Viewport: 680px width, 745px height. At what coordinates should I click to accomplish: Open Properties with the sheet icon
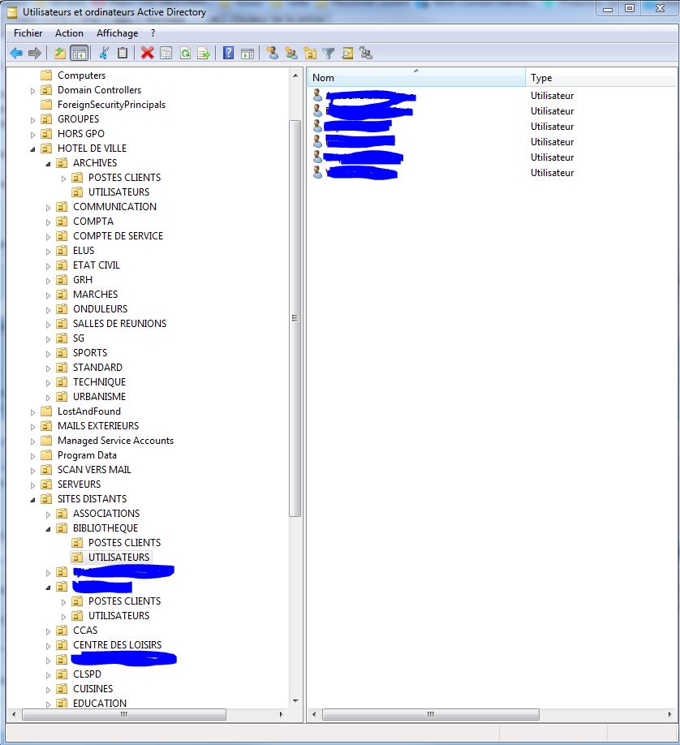pos(166,54)
